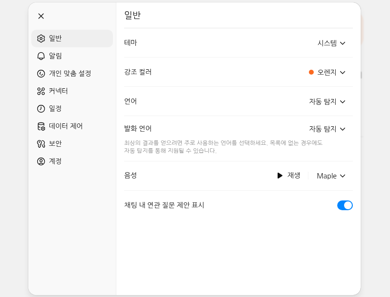Go to the 데이터 제어 section
Viewport: 390px width, 297px height.
72,126
